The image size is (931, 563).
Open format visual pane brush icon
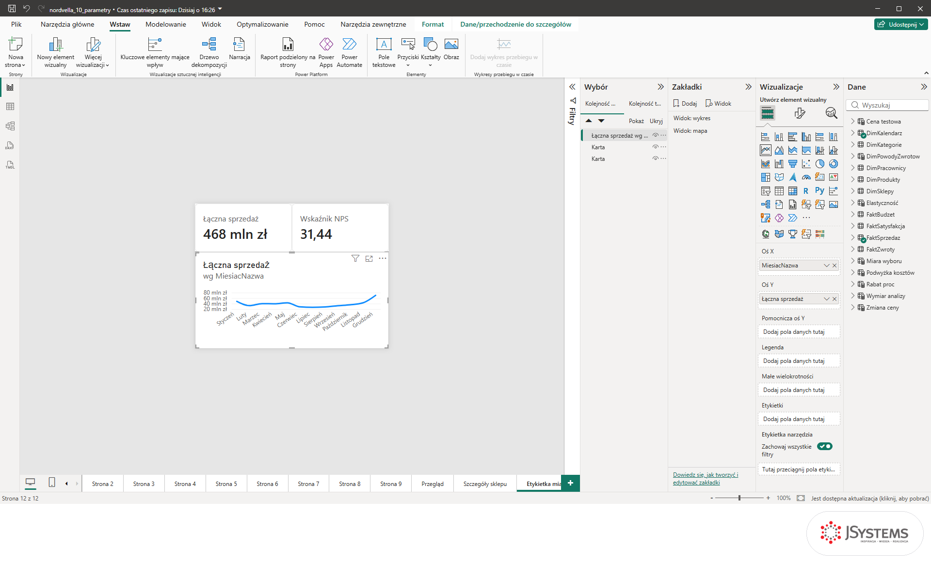click(x=800, y=113)
